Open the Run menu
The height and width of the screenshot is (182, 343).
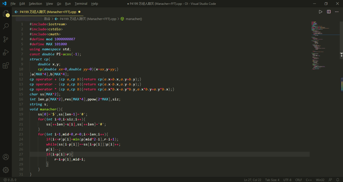pyautogui.click(x=68, y=4)
